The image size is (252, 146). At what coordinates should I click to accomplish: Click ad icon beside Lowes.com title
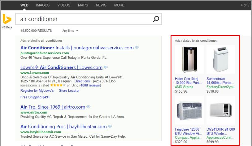coord(106,67)
